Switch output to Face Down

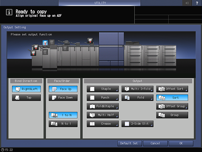[x=63, y=98]
